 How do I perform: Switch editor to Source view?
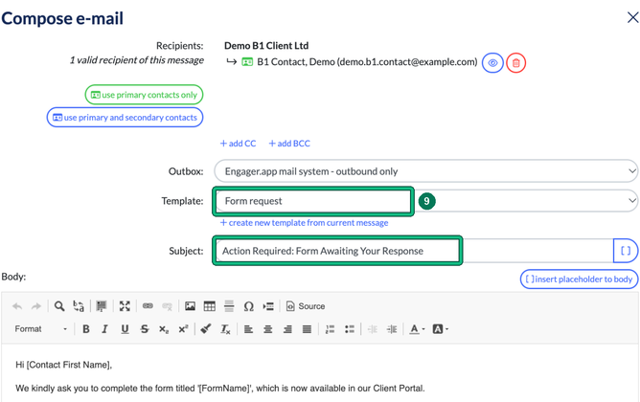point(306,306)
